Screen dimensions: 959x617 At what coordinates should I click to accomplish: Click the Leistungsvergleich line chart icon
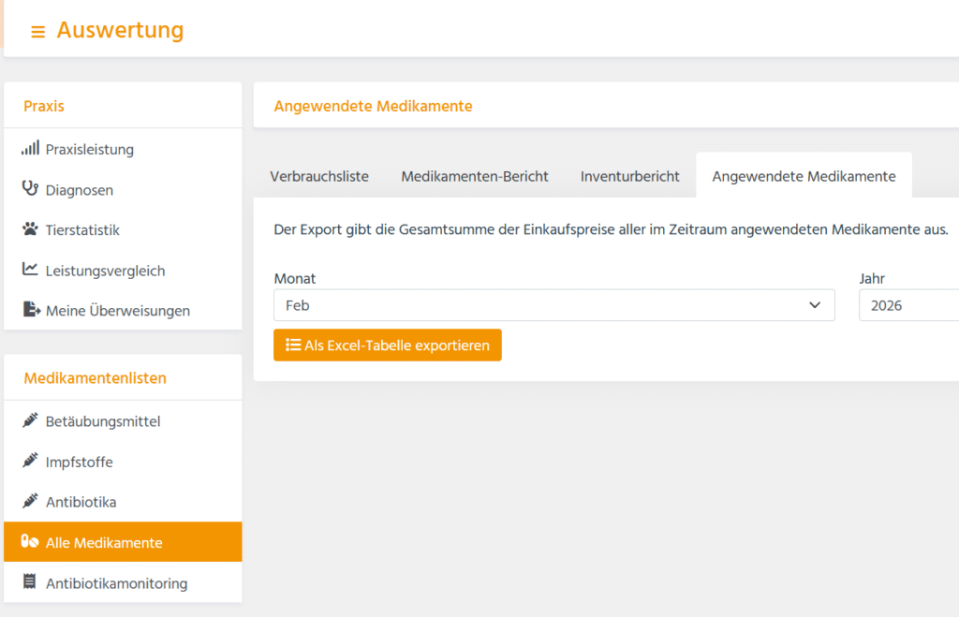pos(30,270)
